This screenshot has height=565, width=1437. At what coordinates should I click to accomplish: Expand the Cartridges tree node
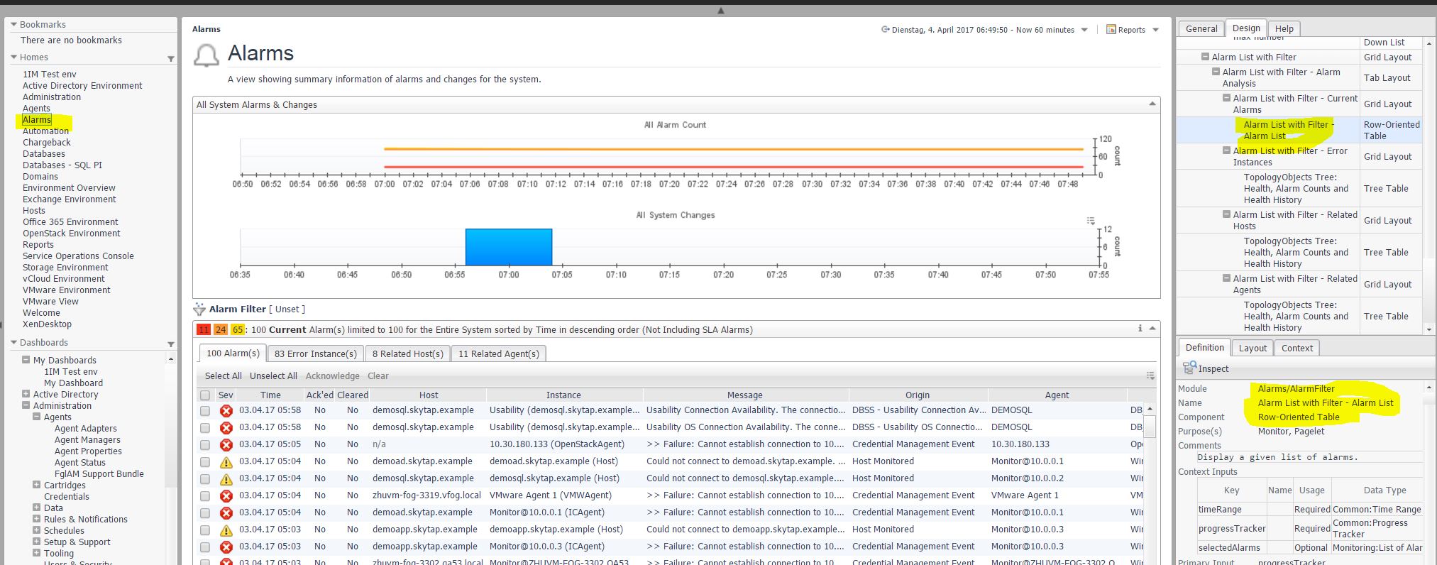click(36, 485)
